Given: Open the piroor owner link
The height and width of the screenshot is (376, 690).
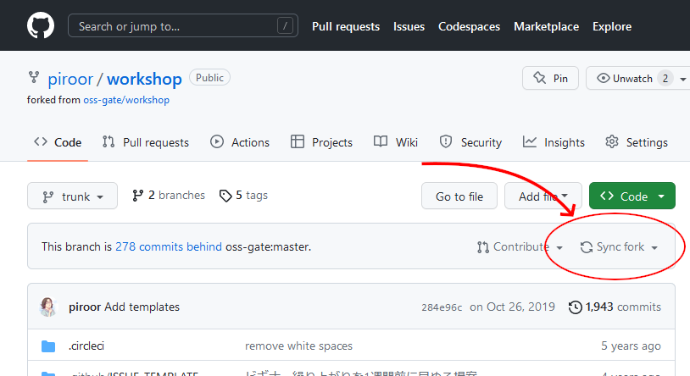Looking at the screenshot, I should pyautogui.click(x=70, y=79).
